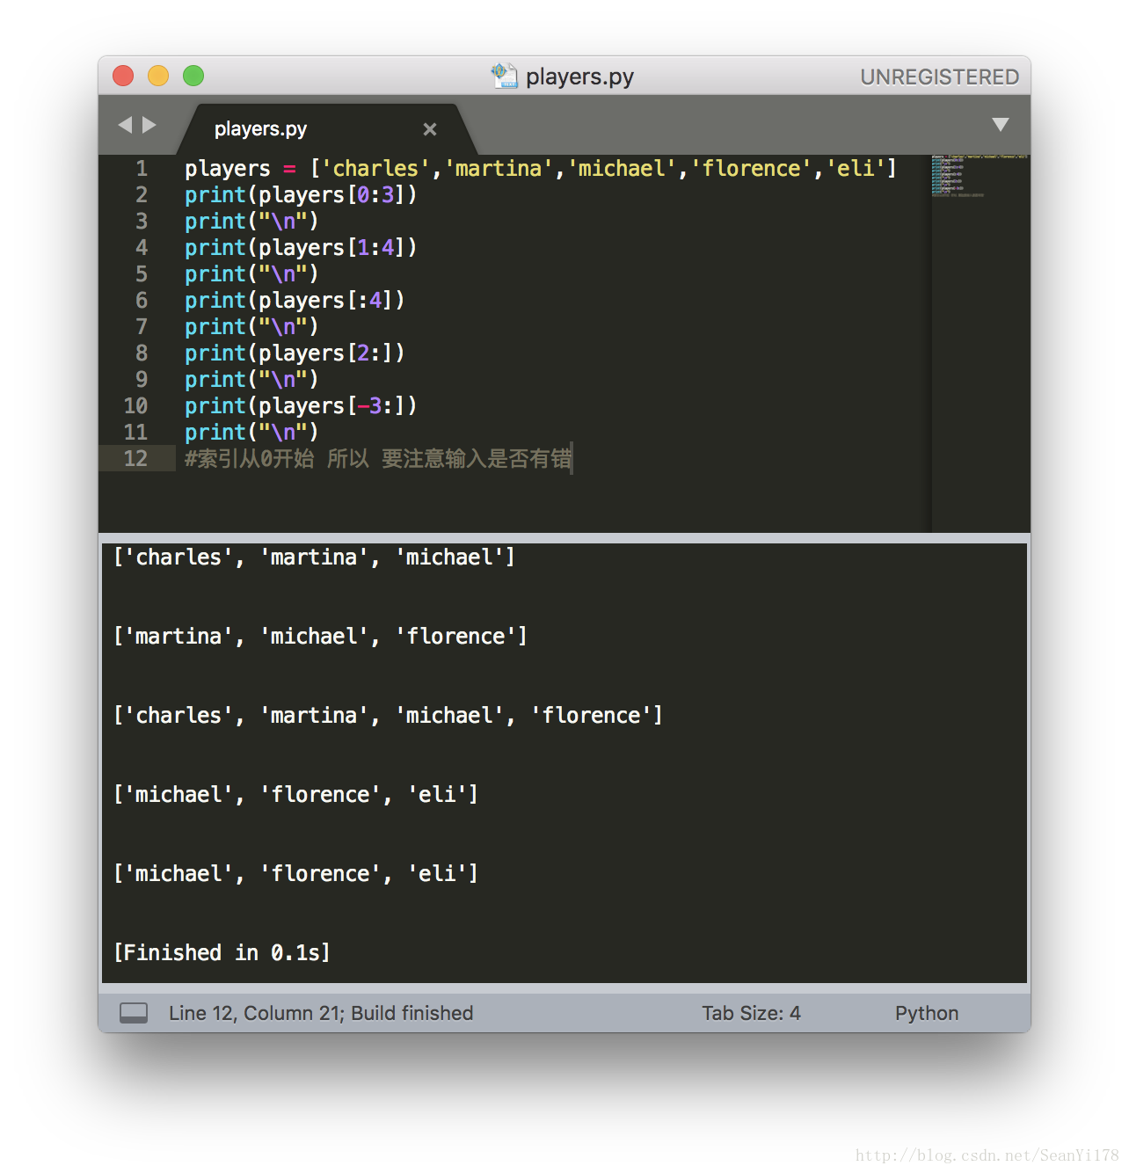Image resolution: width=1129 pixels, height=1173 pixels.
Task: Click the players.py window title text
Action: (579, 76)
